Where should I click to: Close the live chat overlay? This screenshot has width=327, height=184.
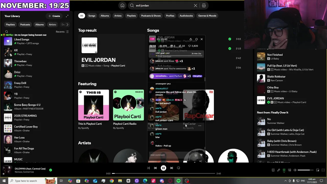pos(202,39)
